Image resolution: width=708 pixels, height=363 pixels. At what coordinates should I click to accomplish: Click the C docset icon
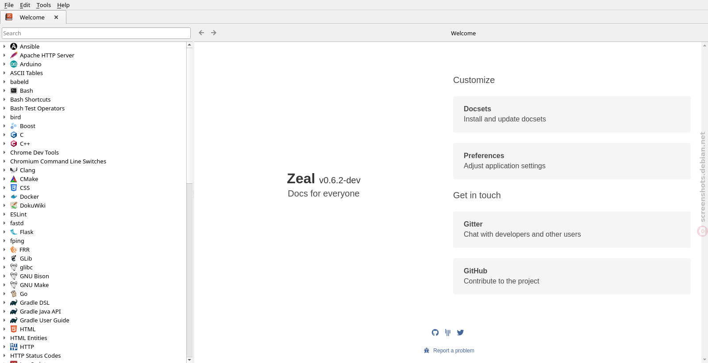tap(14, 135)
